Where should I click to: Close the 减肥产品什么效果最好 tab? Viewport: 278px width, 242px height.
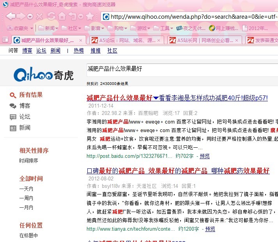(x=81, y=40)
